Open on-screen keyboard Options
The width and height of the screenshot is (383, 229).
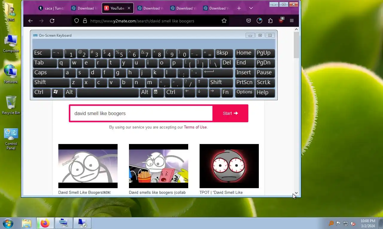point(245,93)
